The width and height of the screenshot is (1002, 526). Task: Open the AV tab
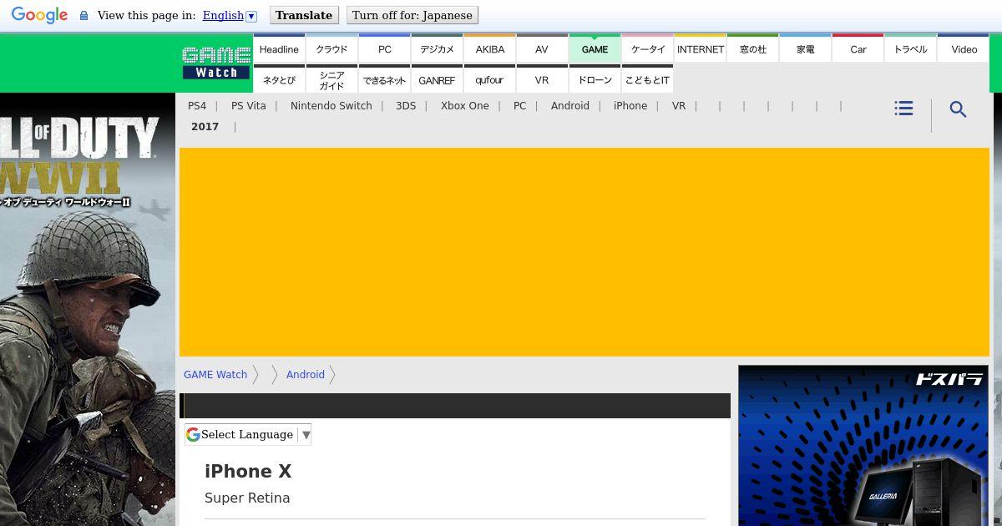coord(542,49)
